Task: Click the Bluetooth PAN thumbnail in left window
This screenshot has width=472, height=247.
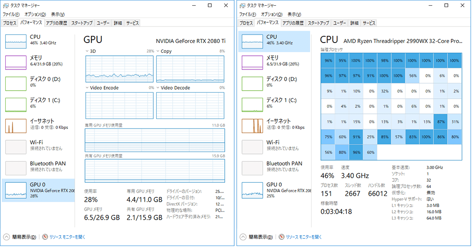Action: pyautogui.click(x=16, y=168)
